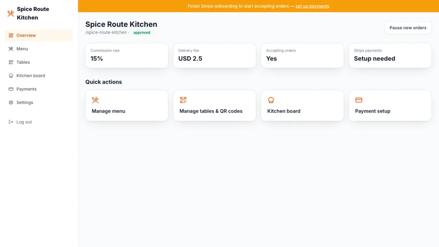Click the Accepting orders label

click(x=281, y=50)
